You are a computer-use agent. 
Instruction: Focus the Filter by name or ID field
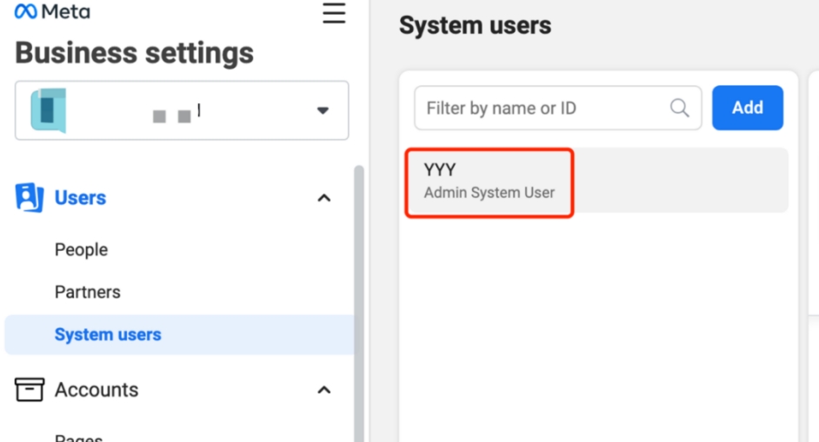[x=558, y=108]
